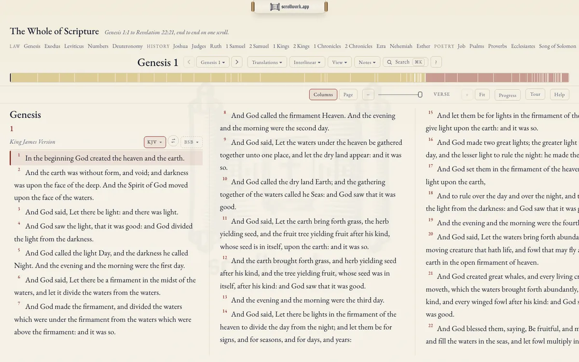This screenshot has width=579, height=362.
Task: Jump to 2 Chronicles
Action: tap(358, 46)
